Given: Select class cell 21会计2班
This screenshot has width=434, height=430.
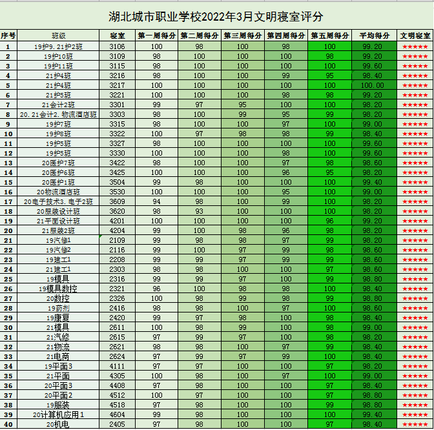Looking at the screenshot, I should click(x=58, y=105).
